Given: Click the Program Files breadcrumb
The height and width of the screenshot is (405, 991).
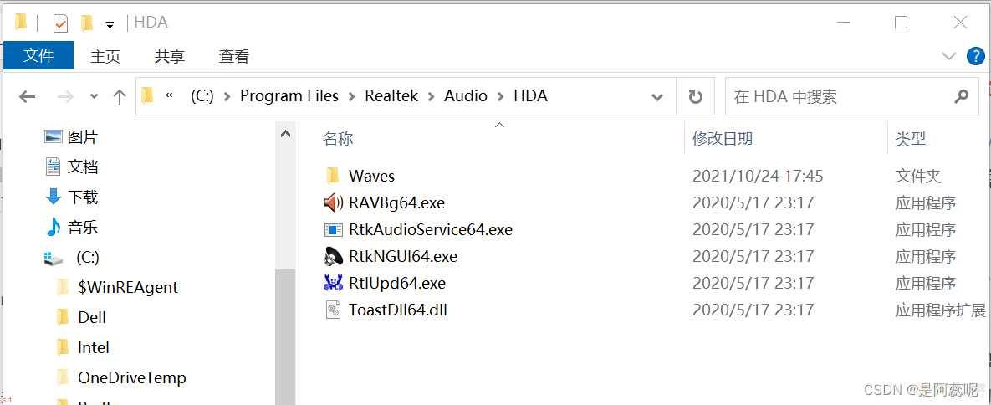Looking at the screenshot, I should point(289,95).
